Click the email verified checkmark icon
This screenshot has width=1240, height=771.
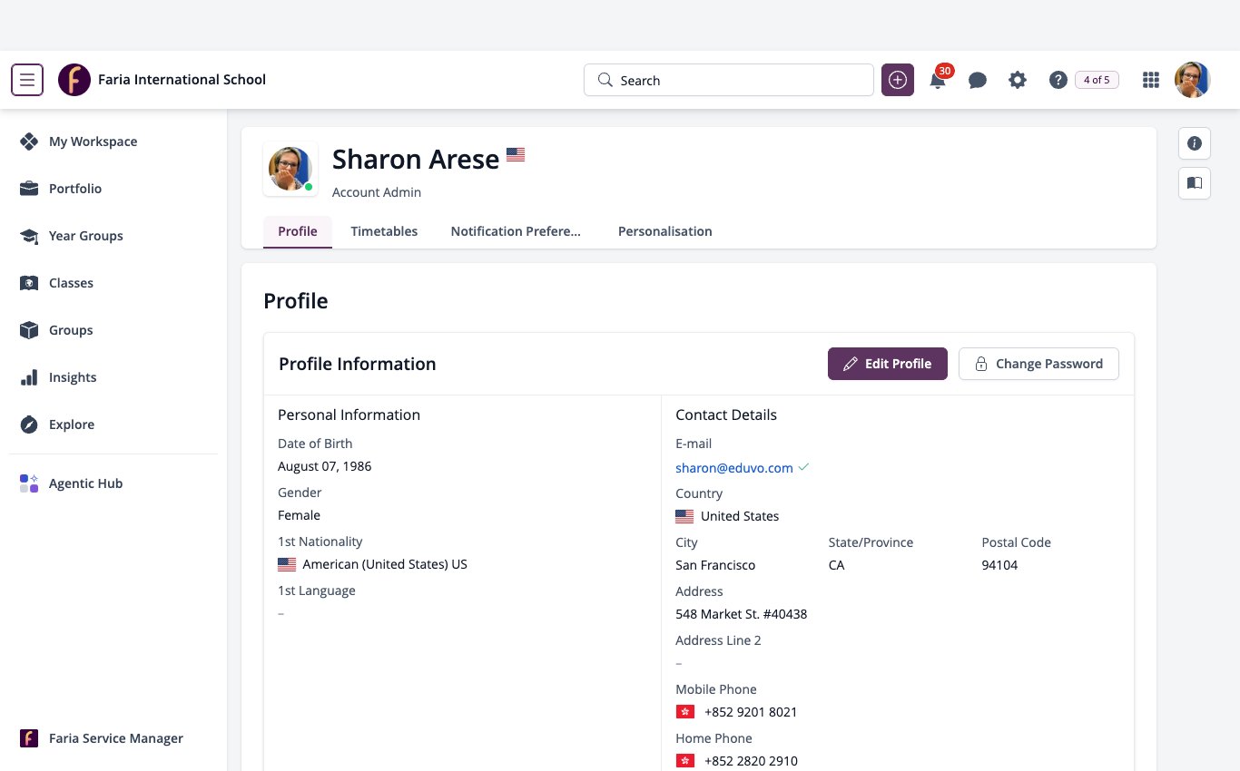803,467
